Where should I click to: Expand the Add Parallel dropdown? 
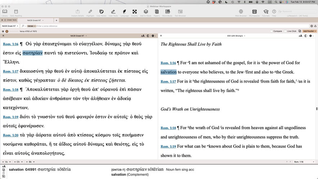click(310, 31)
